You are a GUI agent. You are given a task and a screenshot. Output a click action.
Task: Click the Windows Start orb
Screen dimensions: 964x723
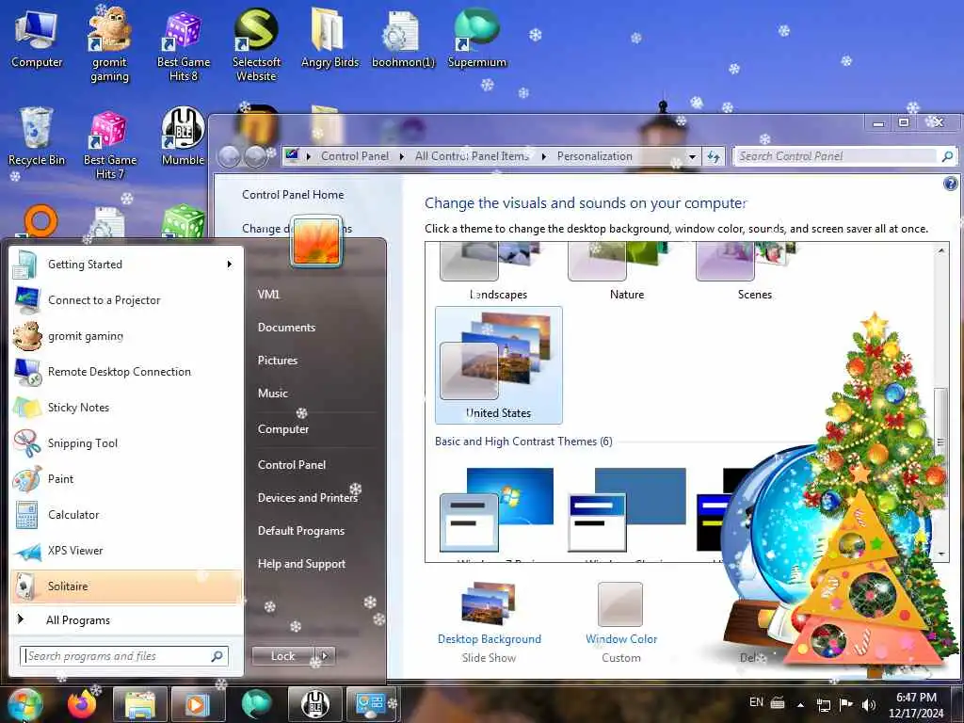[24, 704]
